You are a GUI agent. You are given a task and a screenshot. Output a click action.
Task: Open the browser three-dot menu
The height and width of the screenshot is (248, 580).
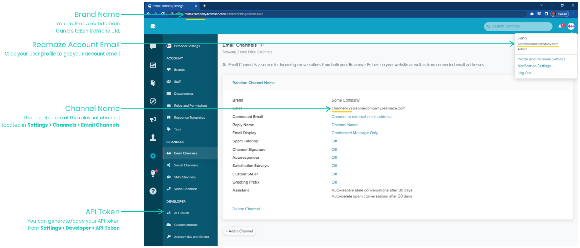point(573,14)
